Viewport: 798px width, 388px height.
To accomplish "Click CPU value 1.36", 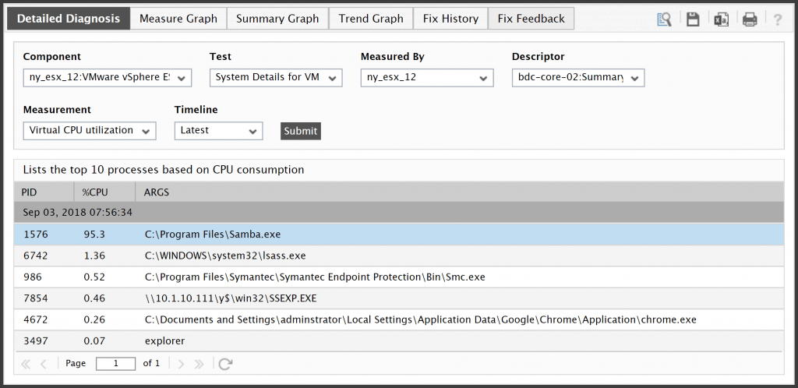I will 94,256.
